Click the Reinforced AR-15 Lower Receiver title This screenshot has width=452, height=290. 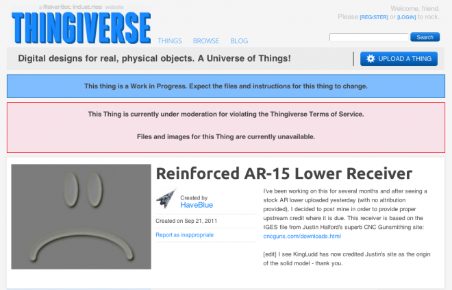pyautogui.click(x=284, y=173)
